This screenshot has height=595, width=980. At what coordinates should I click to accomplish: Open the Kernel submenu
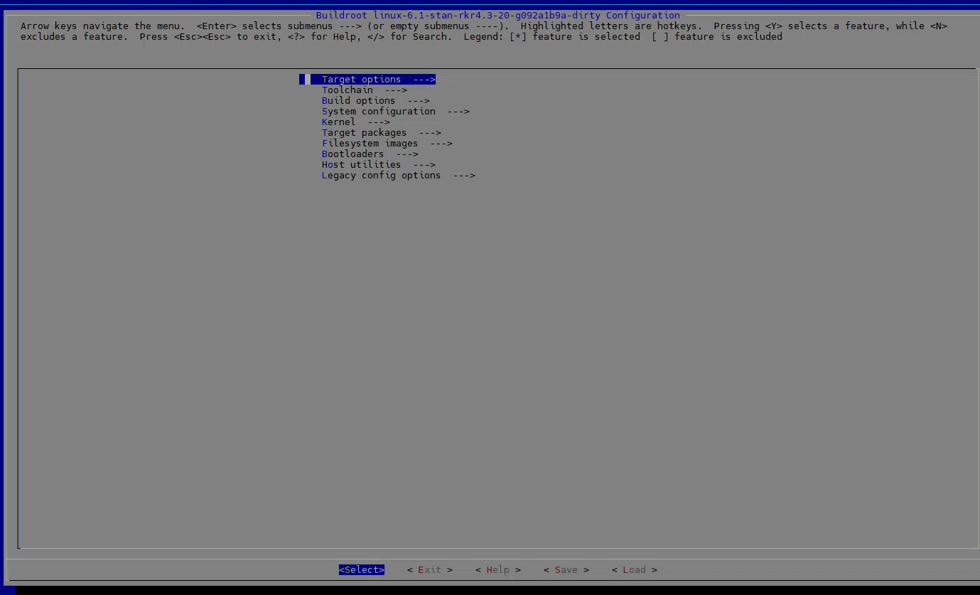[x=356, y=122]
